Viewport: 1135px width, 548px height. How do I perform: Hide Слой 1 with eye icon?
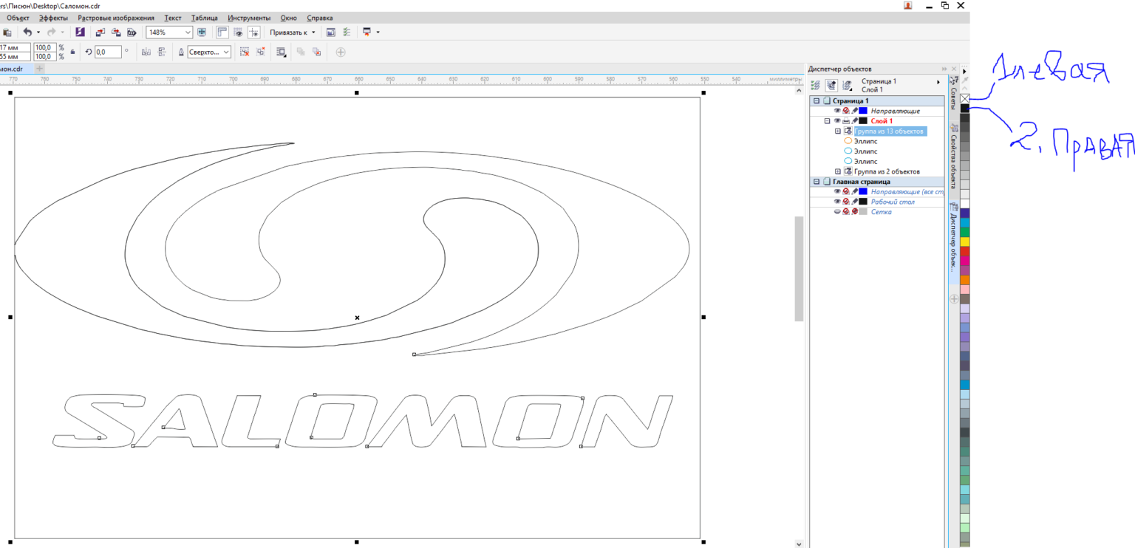coord(837,121)
